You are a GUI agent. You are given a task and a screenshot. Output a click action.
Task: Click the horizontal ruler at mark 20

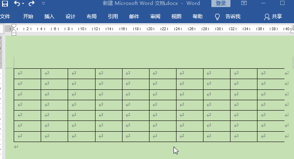pos(150,29)
